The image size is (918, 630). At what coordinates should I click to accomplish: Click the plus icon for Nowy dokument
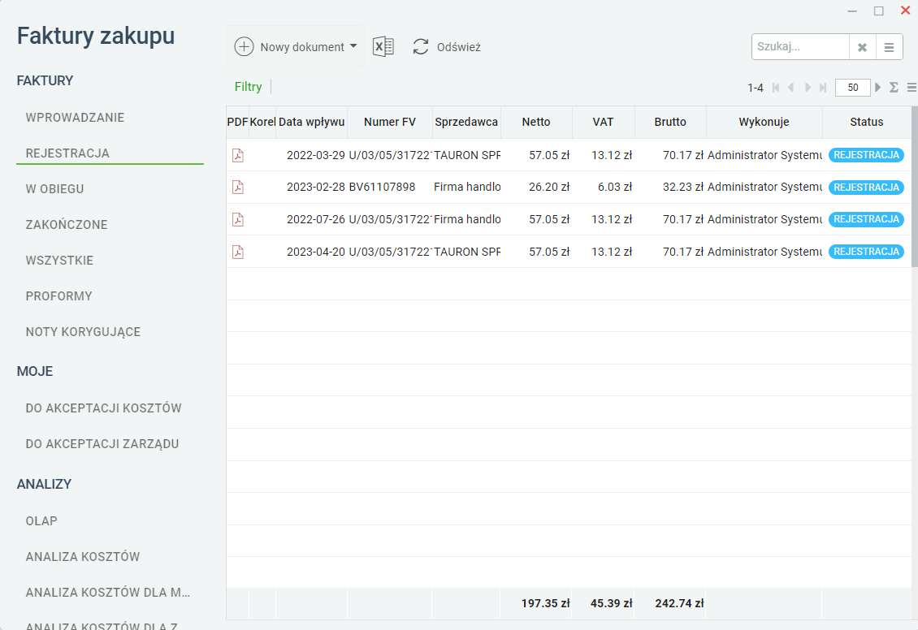(x=244, y=47)
